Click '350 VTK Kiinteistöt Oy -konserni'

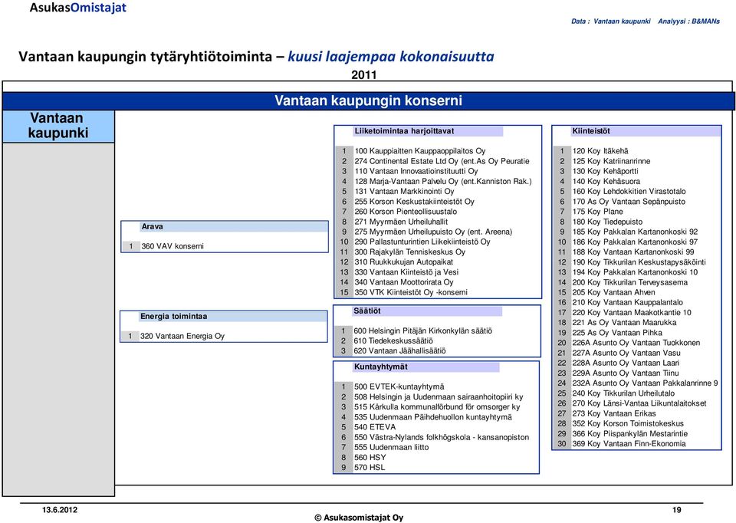pos(411,292)
